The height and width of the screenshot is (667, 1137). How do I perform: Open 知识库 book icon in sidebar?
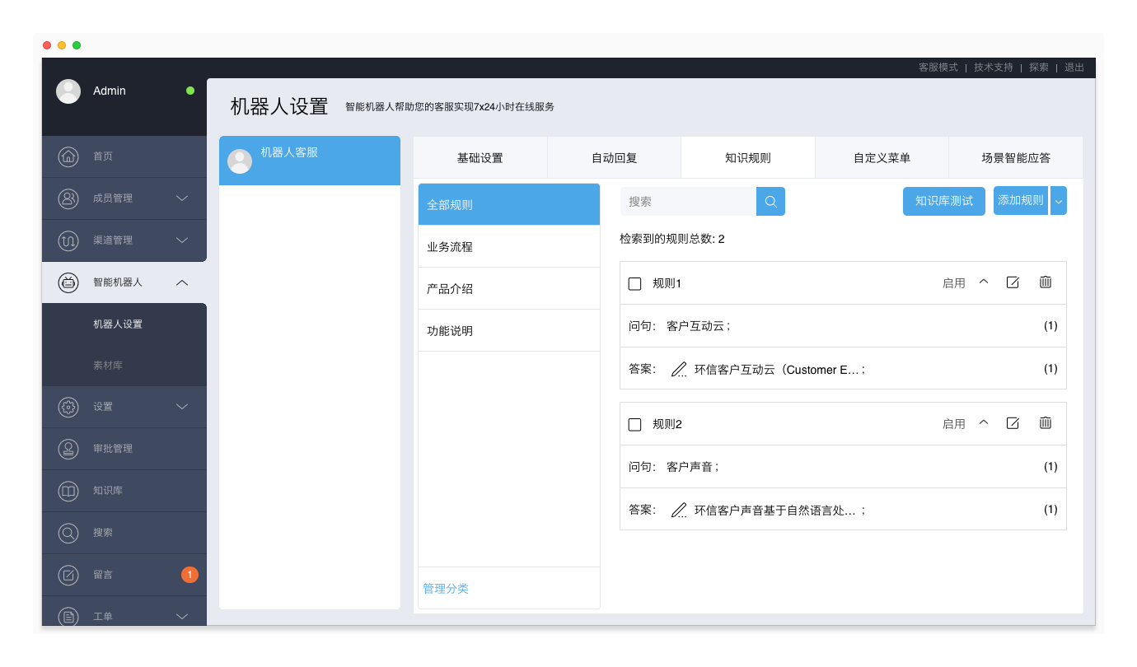[68, 491]
